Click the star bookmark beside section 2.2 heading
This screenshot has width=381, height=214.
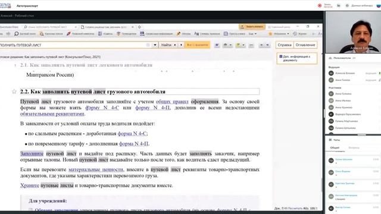tap(14, 92)
